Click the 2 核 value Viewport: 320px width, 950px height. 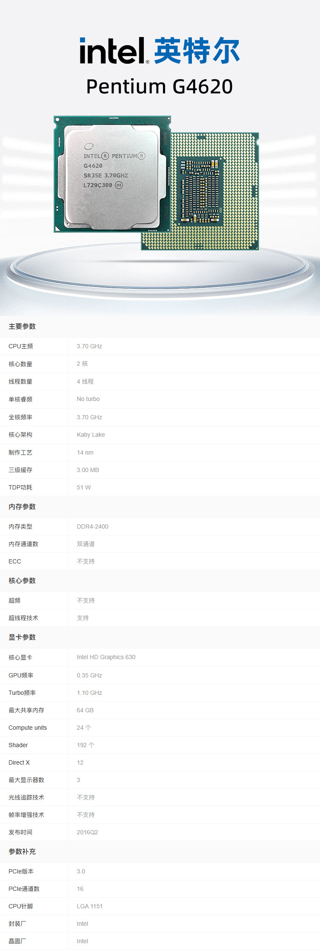tap(82, 364)
